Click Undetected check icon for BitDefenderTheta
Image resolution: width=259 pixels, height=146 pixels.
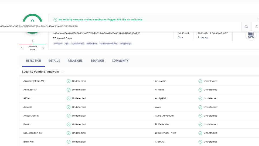(x=200, y=133)
